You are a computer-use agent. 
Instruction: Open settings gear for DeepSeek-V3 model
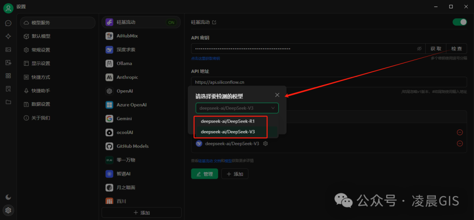click(x=266, y=144)
